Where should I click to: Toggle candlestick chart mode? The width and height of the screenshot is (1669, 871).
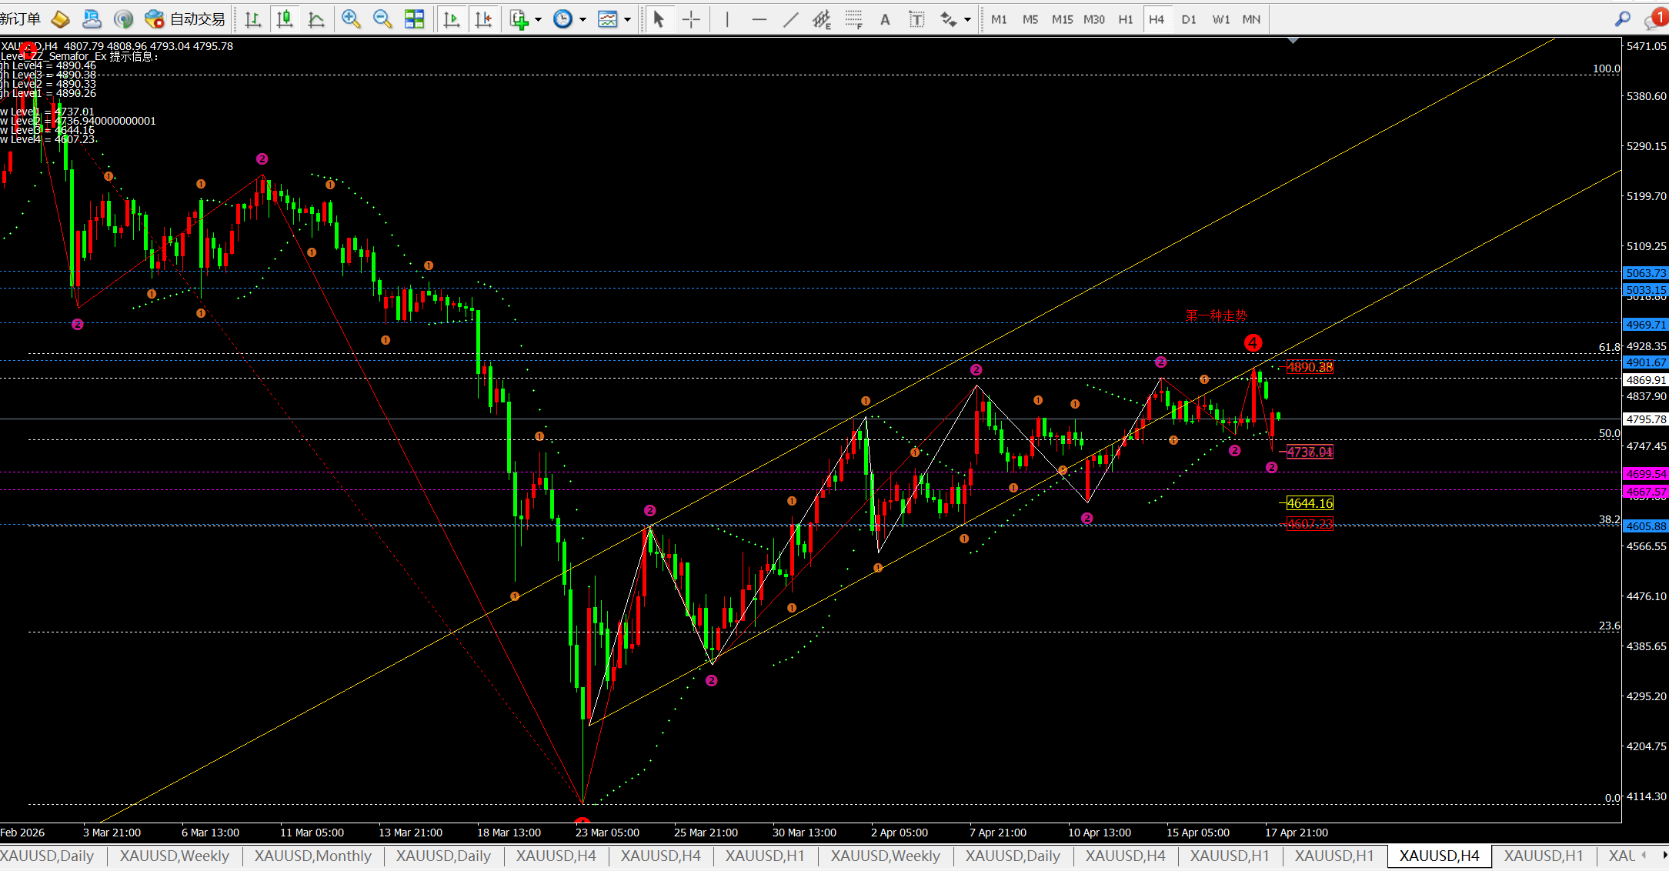click(x=285, y=19)
